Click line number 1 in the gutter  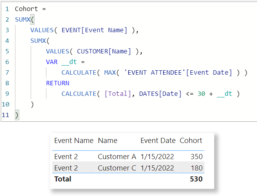click(x=7, y=9)
